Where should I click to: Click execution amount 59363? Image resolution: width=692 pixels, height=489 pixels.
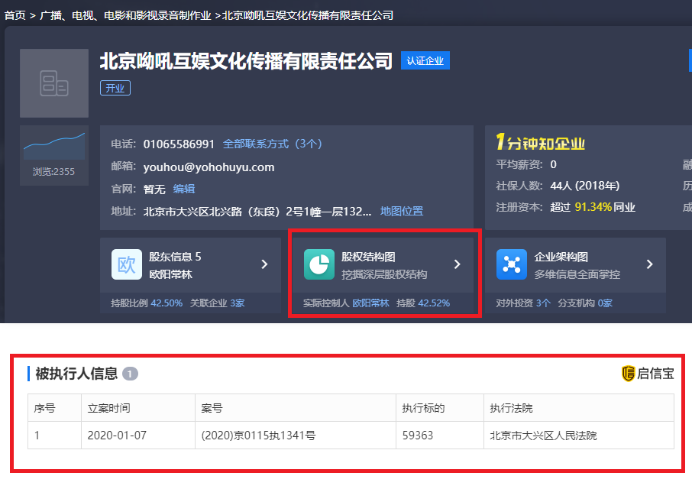[x=418, y=436]
